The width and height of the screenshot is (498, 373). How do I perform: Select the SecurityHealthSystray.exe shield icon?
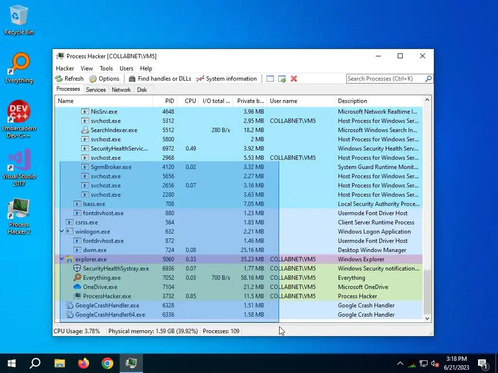[77, 268]
